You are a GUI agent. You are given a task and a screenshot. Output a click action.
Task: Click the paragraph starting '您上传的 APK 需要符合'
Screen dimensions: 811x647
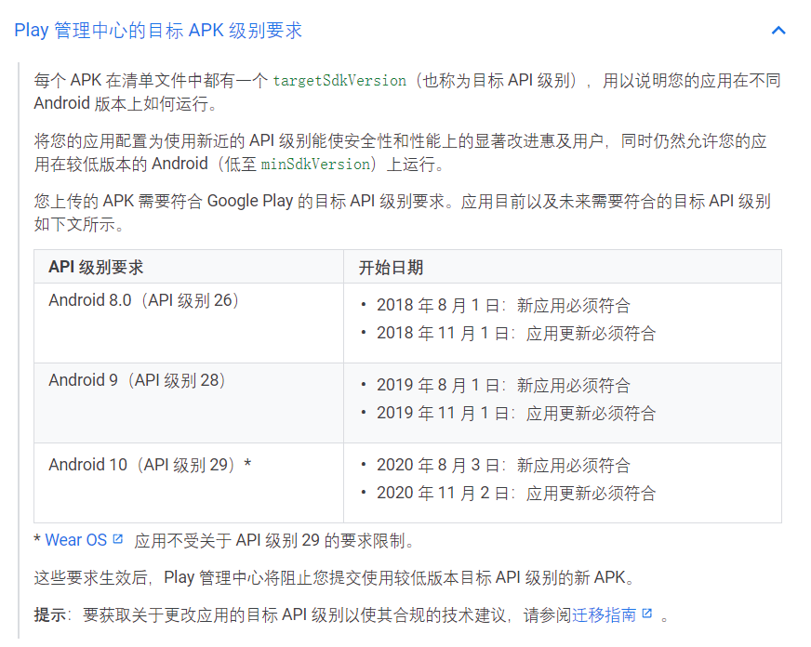point(403,212)
